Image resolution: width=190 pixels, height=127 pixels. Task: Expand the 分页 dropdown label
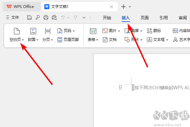coord(47,40)
